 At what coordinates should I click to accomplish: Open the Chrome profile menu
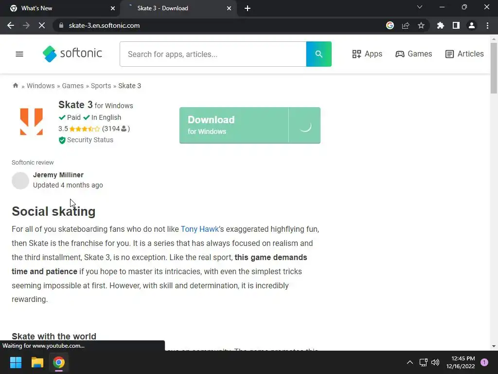(472, 25)
